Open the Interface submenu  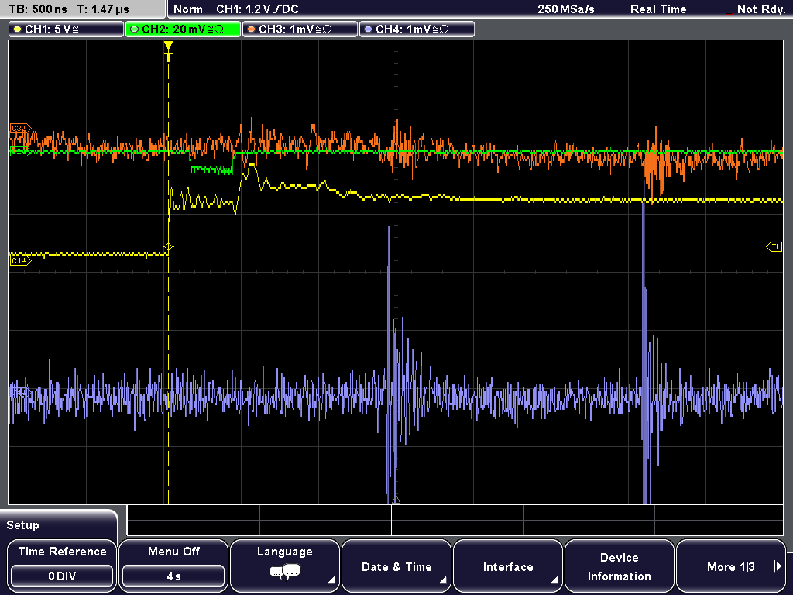[508, 566]
